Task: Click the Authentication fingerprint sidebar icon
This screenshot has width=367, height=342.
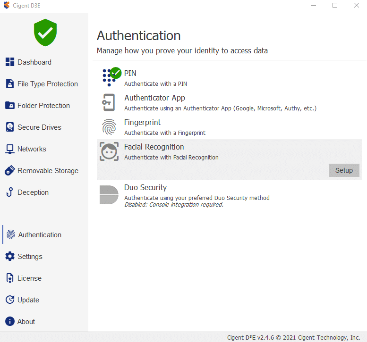Action: tap(11, 234)
